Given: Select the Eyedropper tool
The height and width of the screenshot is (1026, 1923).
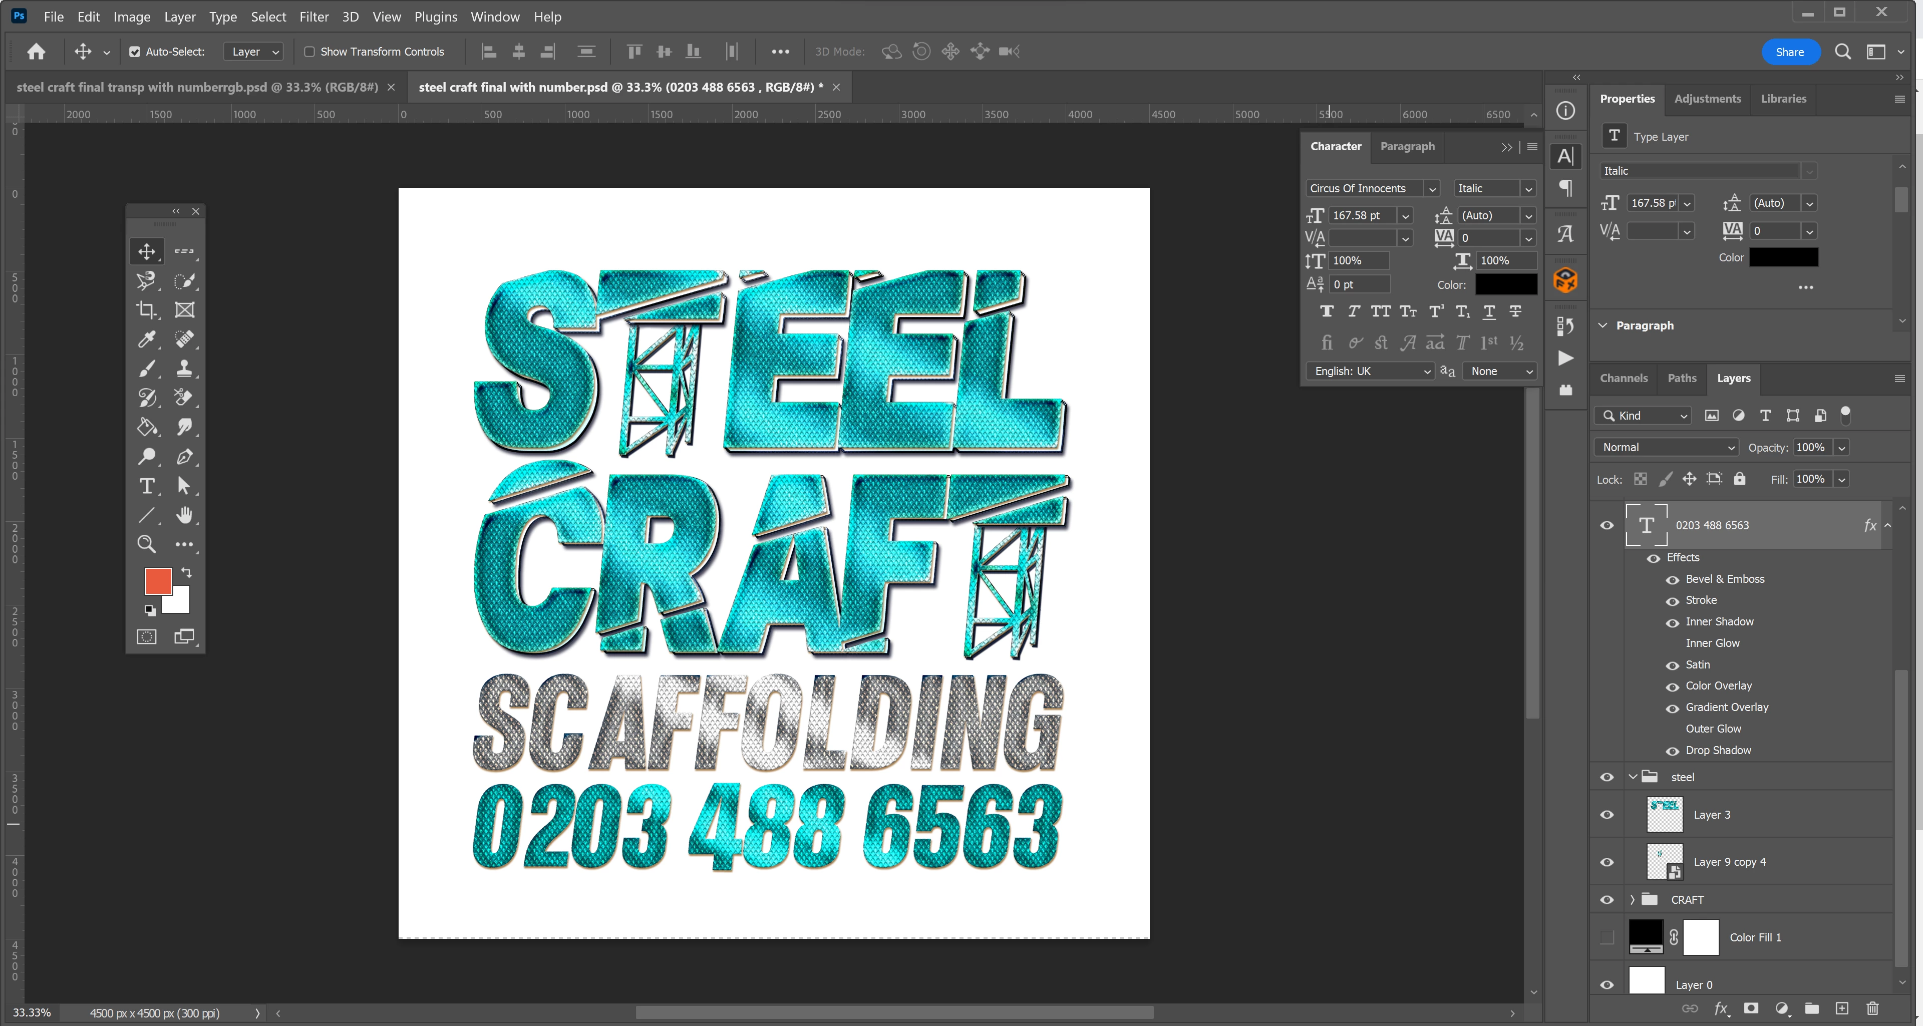Looking at the screenshot, I should click(146, 339).
